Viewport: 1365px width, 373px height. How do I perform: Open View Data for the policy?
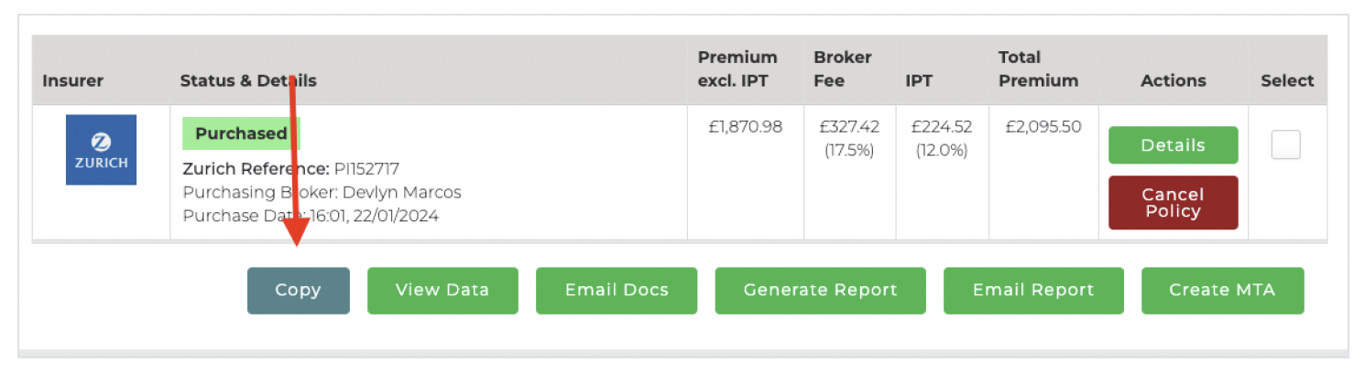442,291
